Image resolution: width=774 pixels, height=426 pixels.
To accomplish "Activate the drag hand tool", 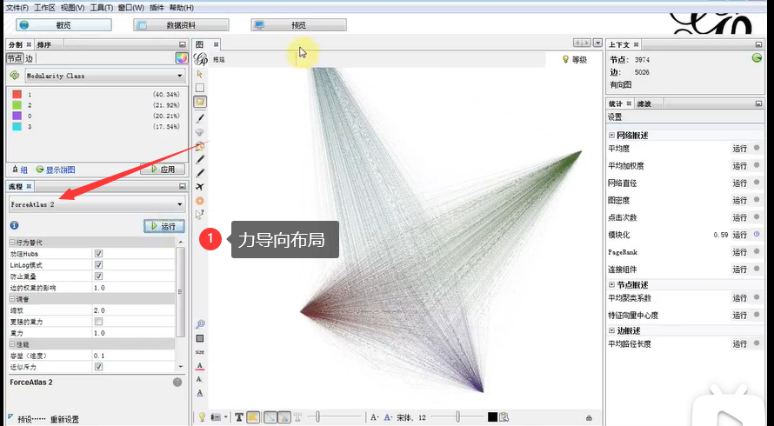I will coord(200,102).
